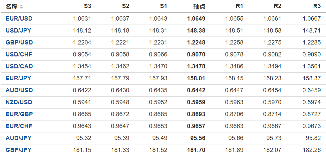326x157 pixels.
Task: Open the AUD/USD currency pair link
Action: (x=19, y=90)
